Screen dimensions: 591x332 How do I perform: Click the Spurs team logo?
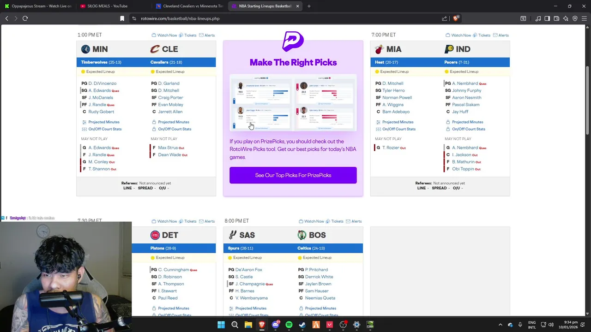tap(233, 235)
